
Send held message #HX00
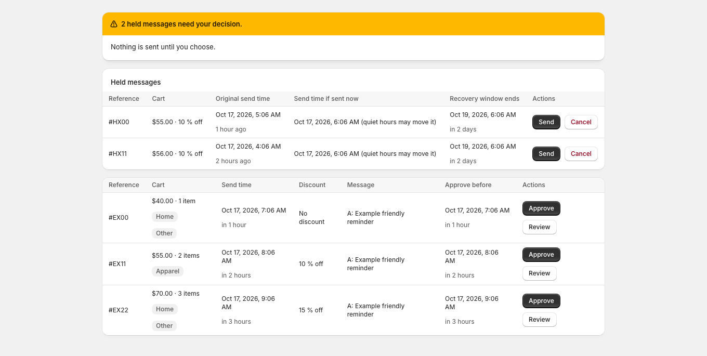point(546,122)
